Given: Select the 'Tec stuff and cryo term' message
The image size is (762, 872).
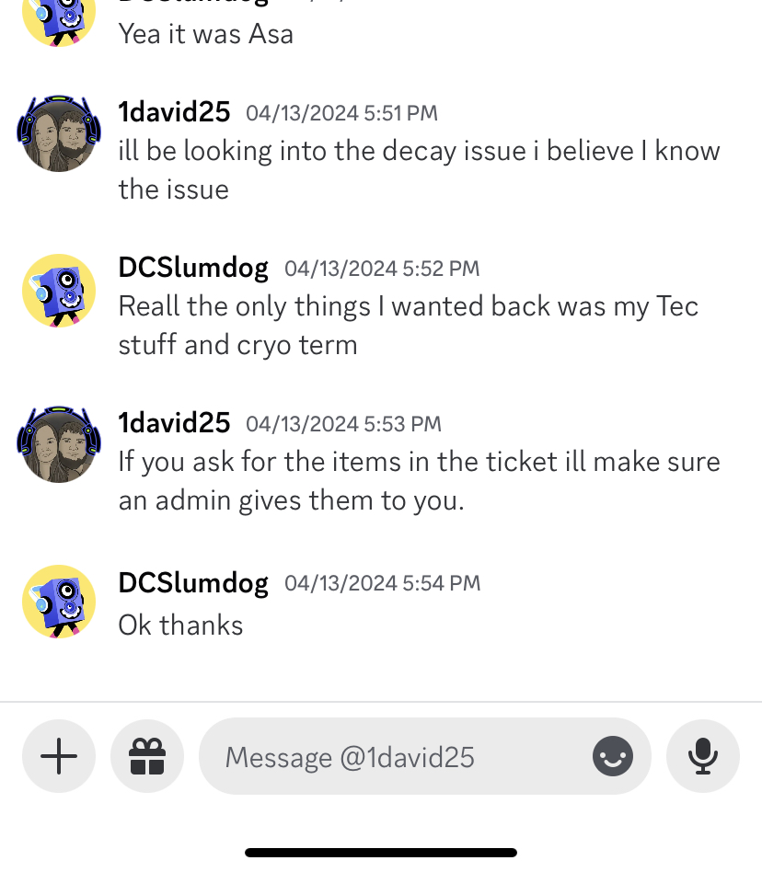Looking at the screenshot, I should tap(409, 326).
